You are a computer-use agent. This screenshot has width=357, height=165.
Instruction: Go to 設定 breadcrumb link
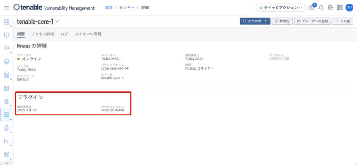(109, 8)
